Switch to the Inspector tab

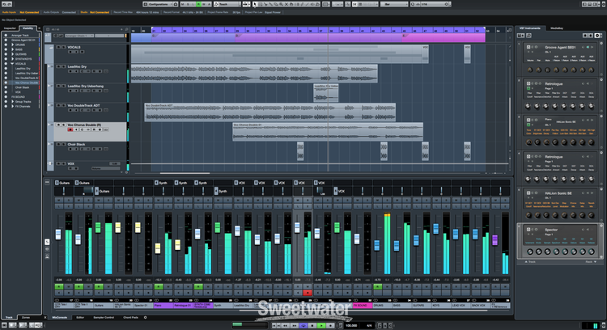10,28
